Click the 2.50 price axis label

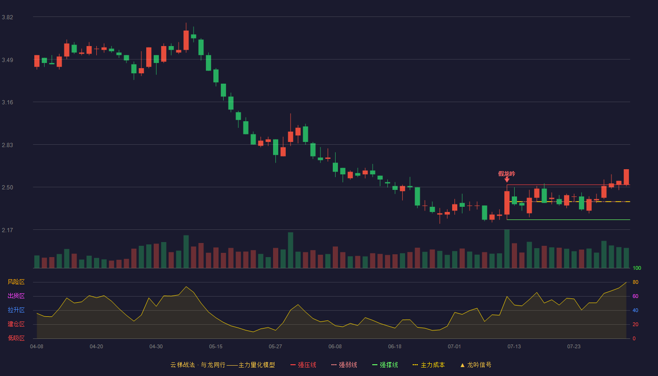coord(8,188)
